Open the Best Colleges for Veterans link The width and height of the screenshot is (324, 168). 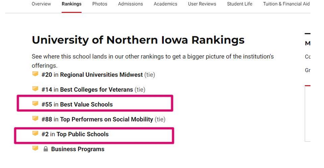[97, 90]
